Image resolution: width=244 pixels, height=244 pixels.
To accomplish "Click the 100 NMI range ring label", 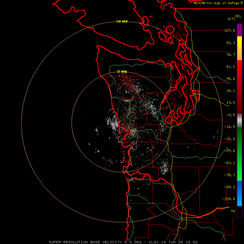I will click(122, 21).
